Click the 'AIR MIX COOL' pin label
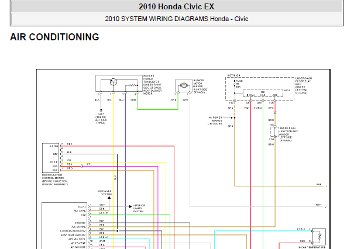Image resolution: width=354 pixels, height=249 pixels. point(77,239)
